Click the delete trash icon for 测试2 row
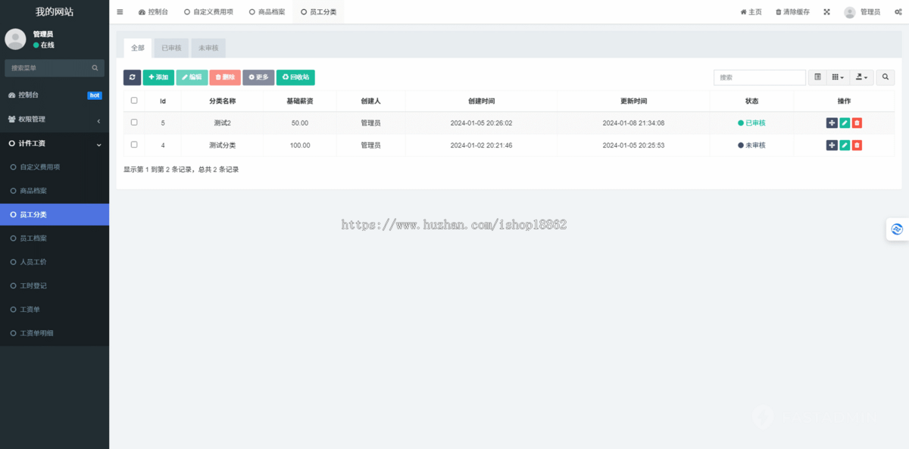The image size is (909, 449). click(857, 123)
